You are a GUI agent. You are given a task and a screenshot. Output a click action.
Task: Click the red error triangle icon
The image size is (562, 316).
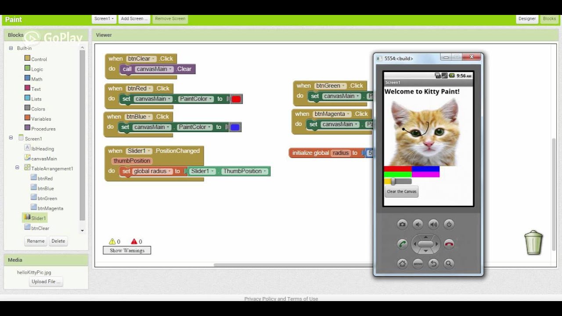[x=134, y=241]
